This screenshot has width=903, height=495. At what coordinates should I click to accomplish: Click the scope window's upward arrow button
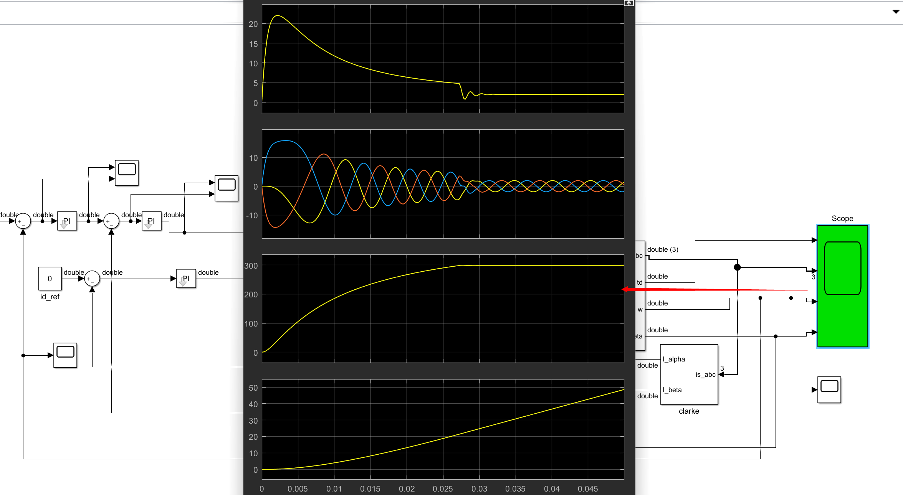click(628, 3)
